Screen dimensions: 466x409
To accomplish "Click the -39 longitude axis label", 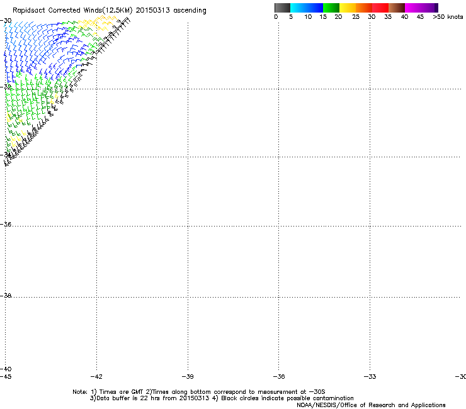I will (188, 377).
